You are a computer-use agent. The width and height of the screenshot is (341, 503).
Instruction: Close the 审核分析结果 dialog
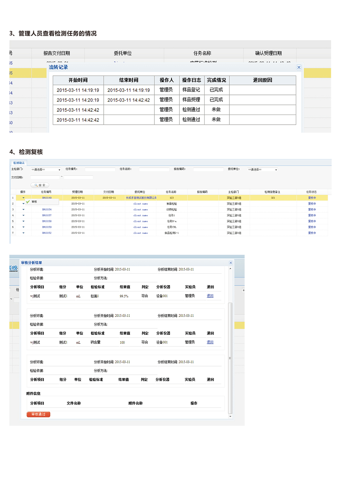point(231,263)
